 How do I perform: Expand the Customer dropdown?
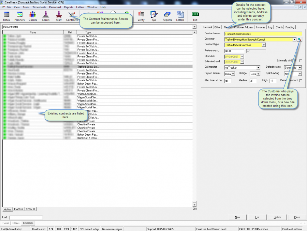294,40
